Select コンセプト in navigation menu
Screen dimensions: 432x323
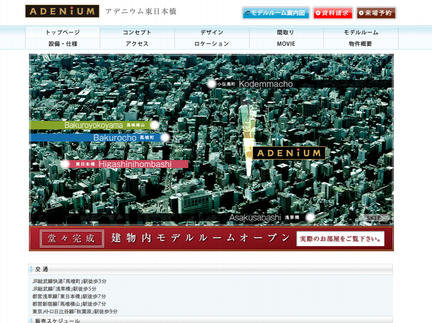click(x=137, y=32)
